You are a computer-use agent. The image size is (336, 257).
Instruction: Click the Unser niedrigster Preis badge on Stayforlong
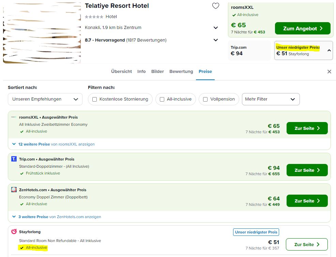click(256, 232)
